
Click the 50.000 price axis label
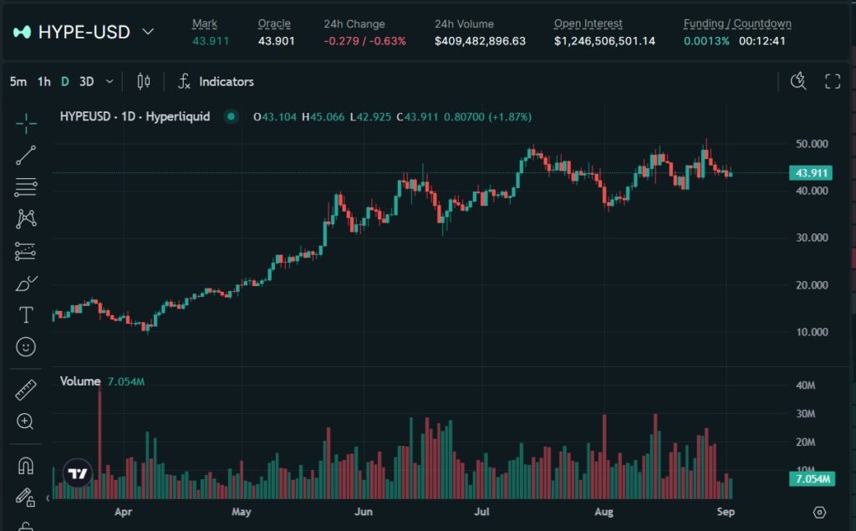click(x=812, y=144)
